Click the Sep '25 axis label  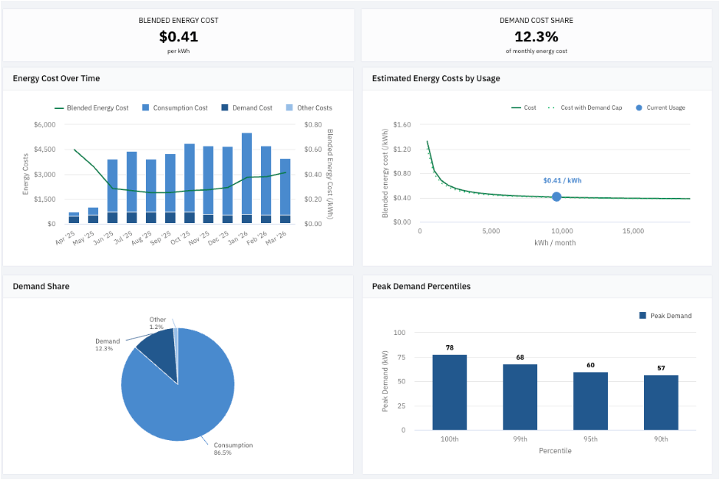[x=160, y=238]
